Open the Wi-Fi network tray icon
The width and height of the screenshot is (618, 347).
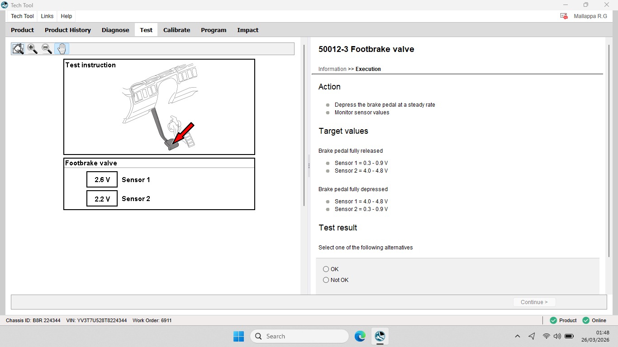(x=546, y=336)
